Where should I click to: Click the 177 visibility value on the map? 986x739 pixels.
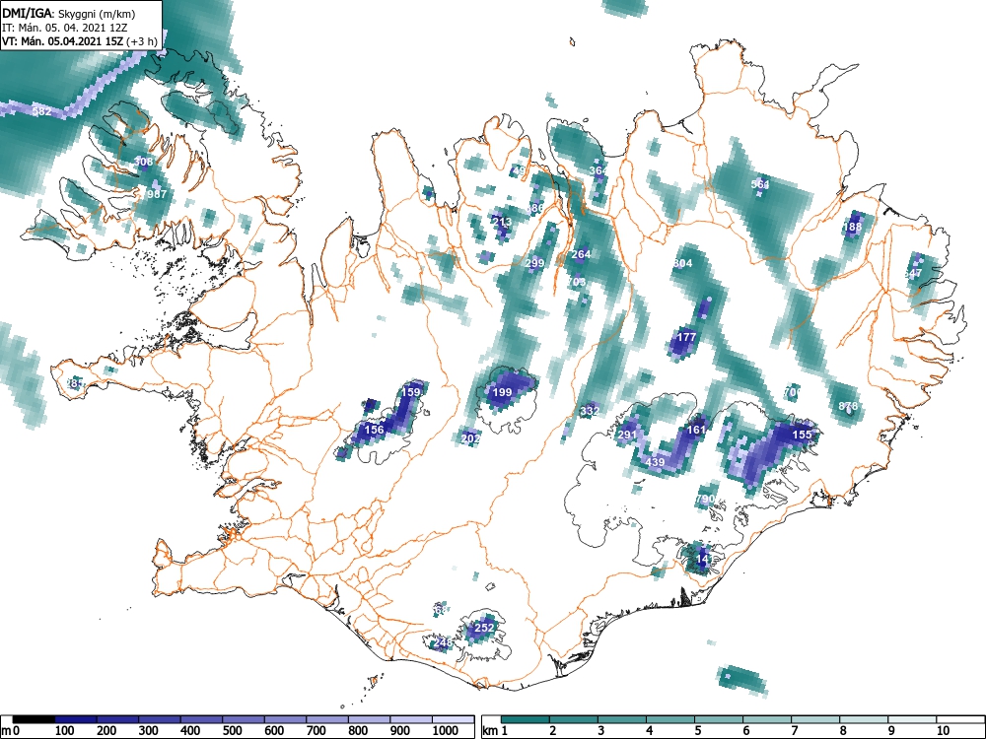click(x=686, y=337)
